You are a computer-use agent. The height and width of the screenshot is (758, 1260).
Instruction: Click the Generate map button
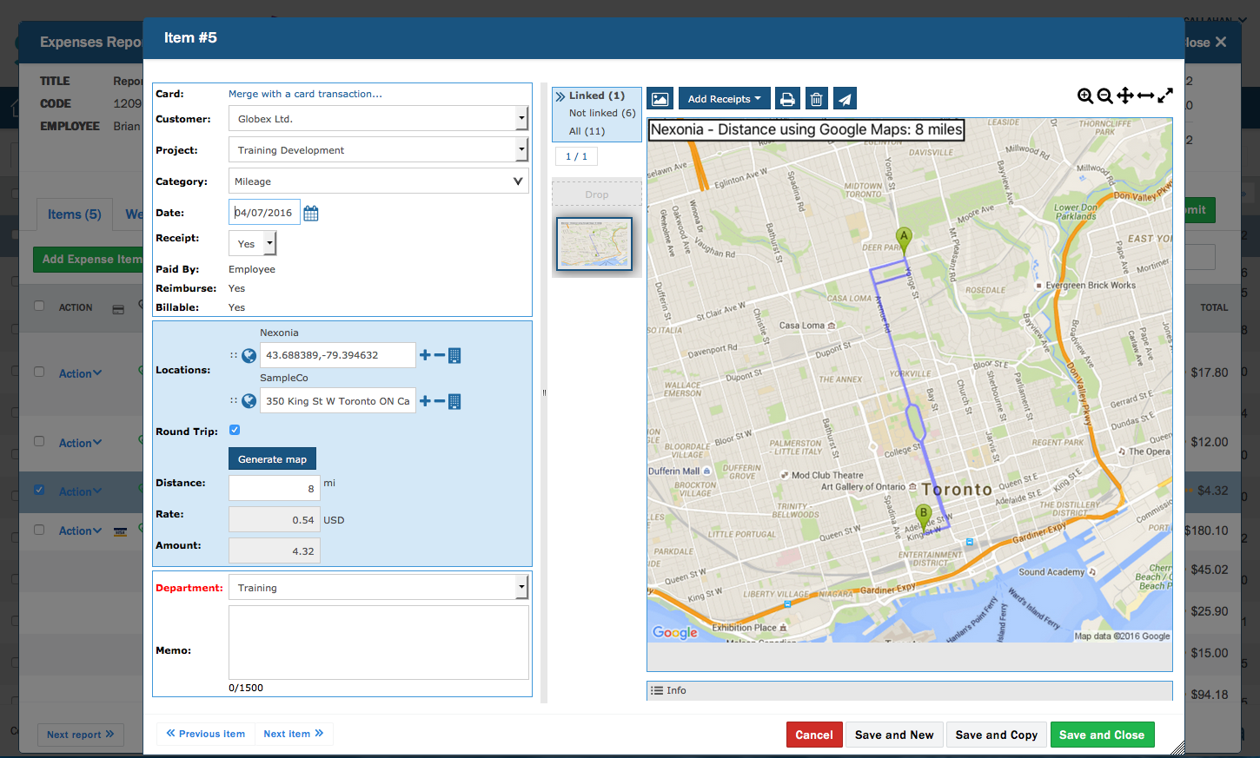point(272,458)
